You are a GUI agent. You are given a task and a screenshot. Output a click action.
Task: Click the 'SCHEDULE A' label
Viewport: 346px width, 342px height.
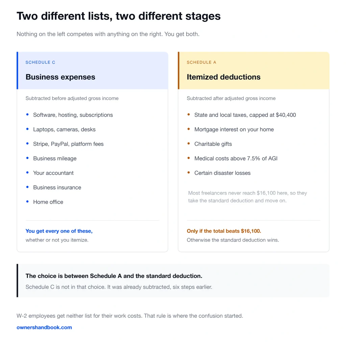coord(201,62)
